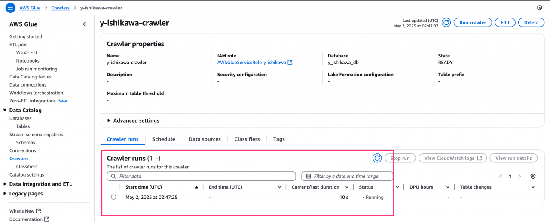Refresh the crawler details page
The image size is (550, 222).
pyautogui.click(x=446, y=23)
